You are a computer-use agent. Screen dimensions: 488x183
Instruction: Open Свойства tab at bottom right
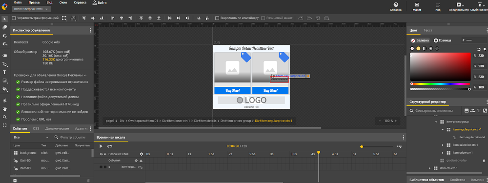pyautogui.click(x=457, y=180)
